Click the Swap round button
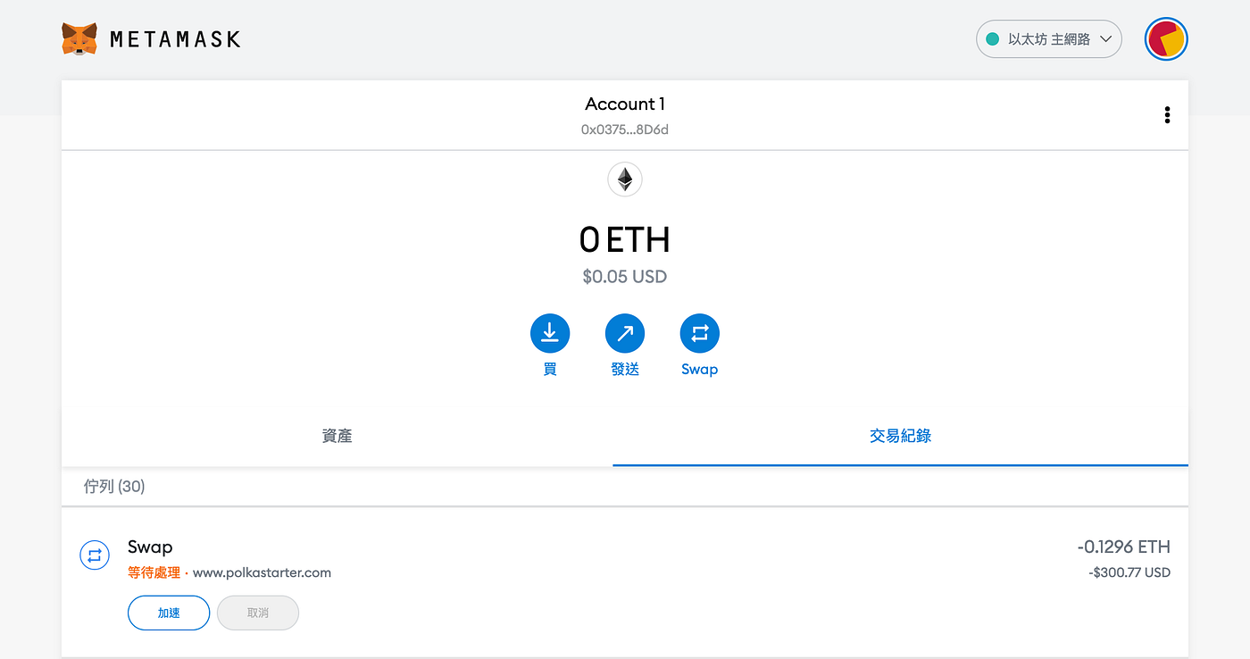The image size is (1250, 659). tap(700, 334)
